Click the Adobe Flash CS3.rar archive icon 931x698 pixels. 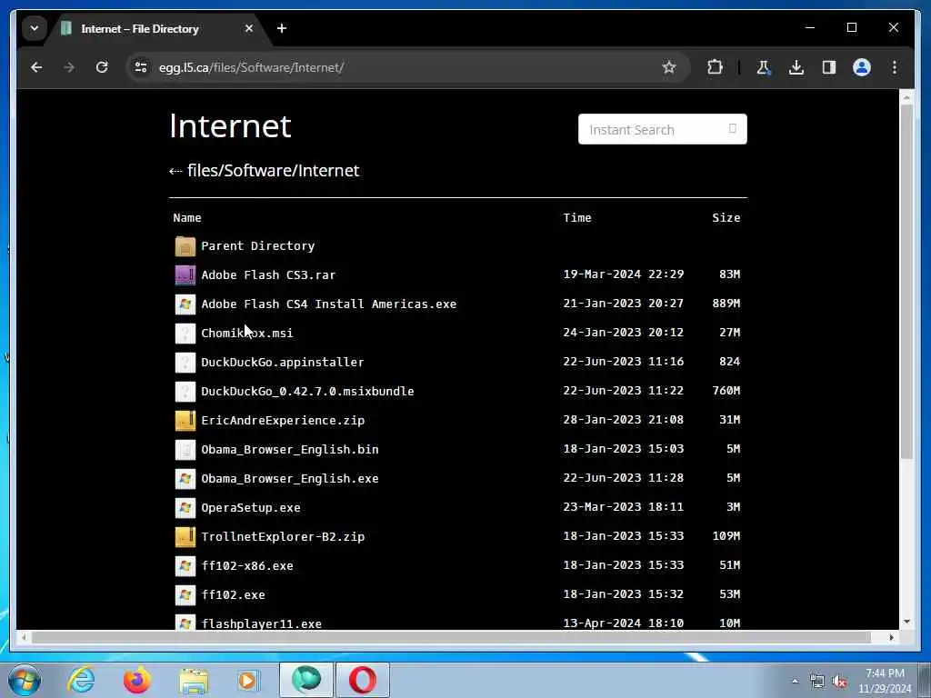(185, 274)
